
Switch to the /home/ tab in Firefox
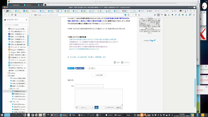[34, 11]
